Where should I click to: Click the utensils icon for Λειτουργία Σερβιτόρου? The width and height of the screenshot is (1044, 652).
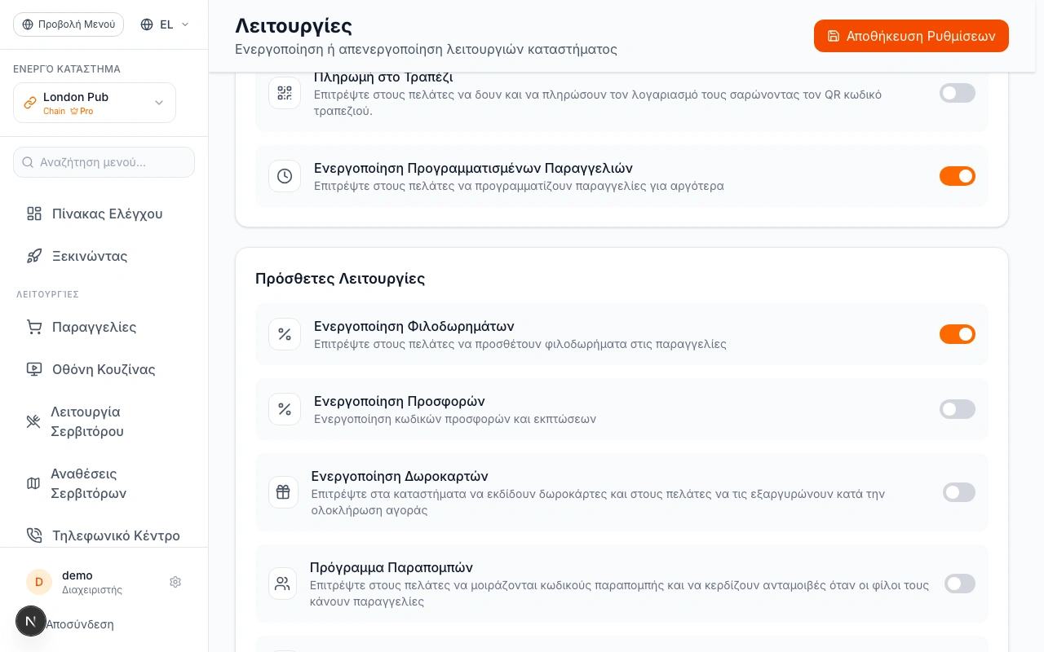pyautogui.click(x=33, y=421)
